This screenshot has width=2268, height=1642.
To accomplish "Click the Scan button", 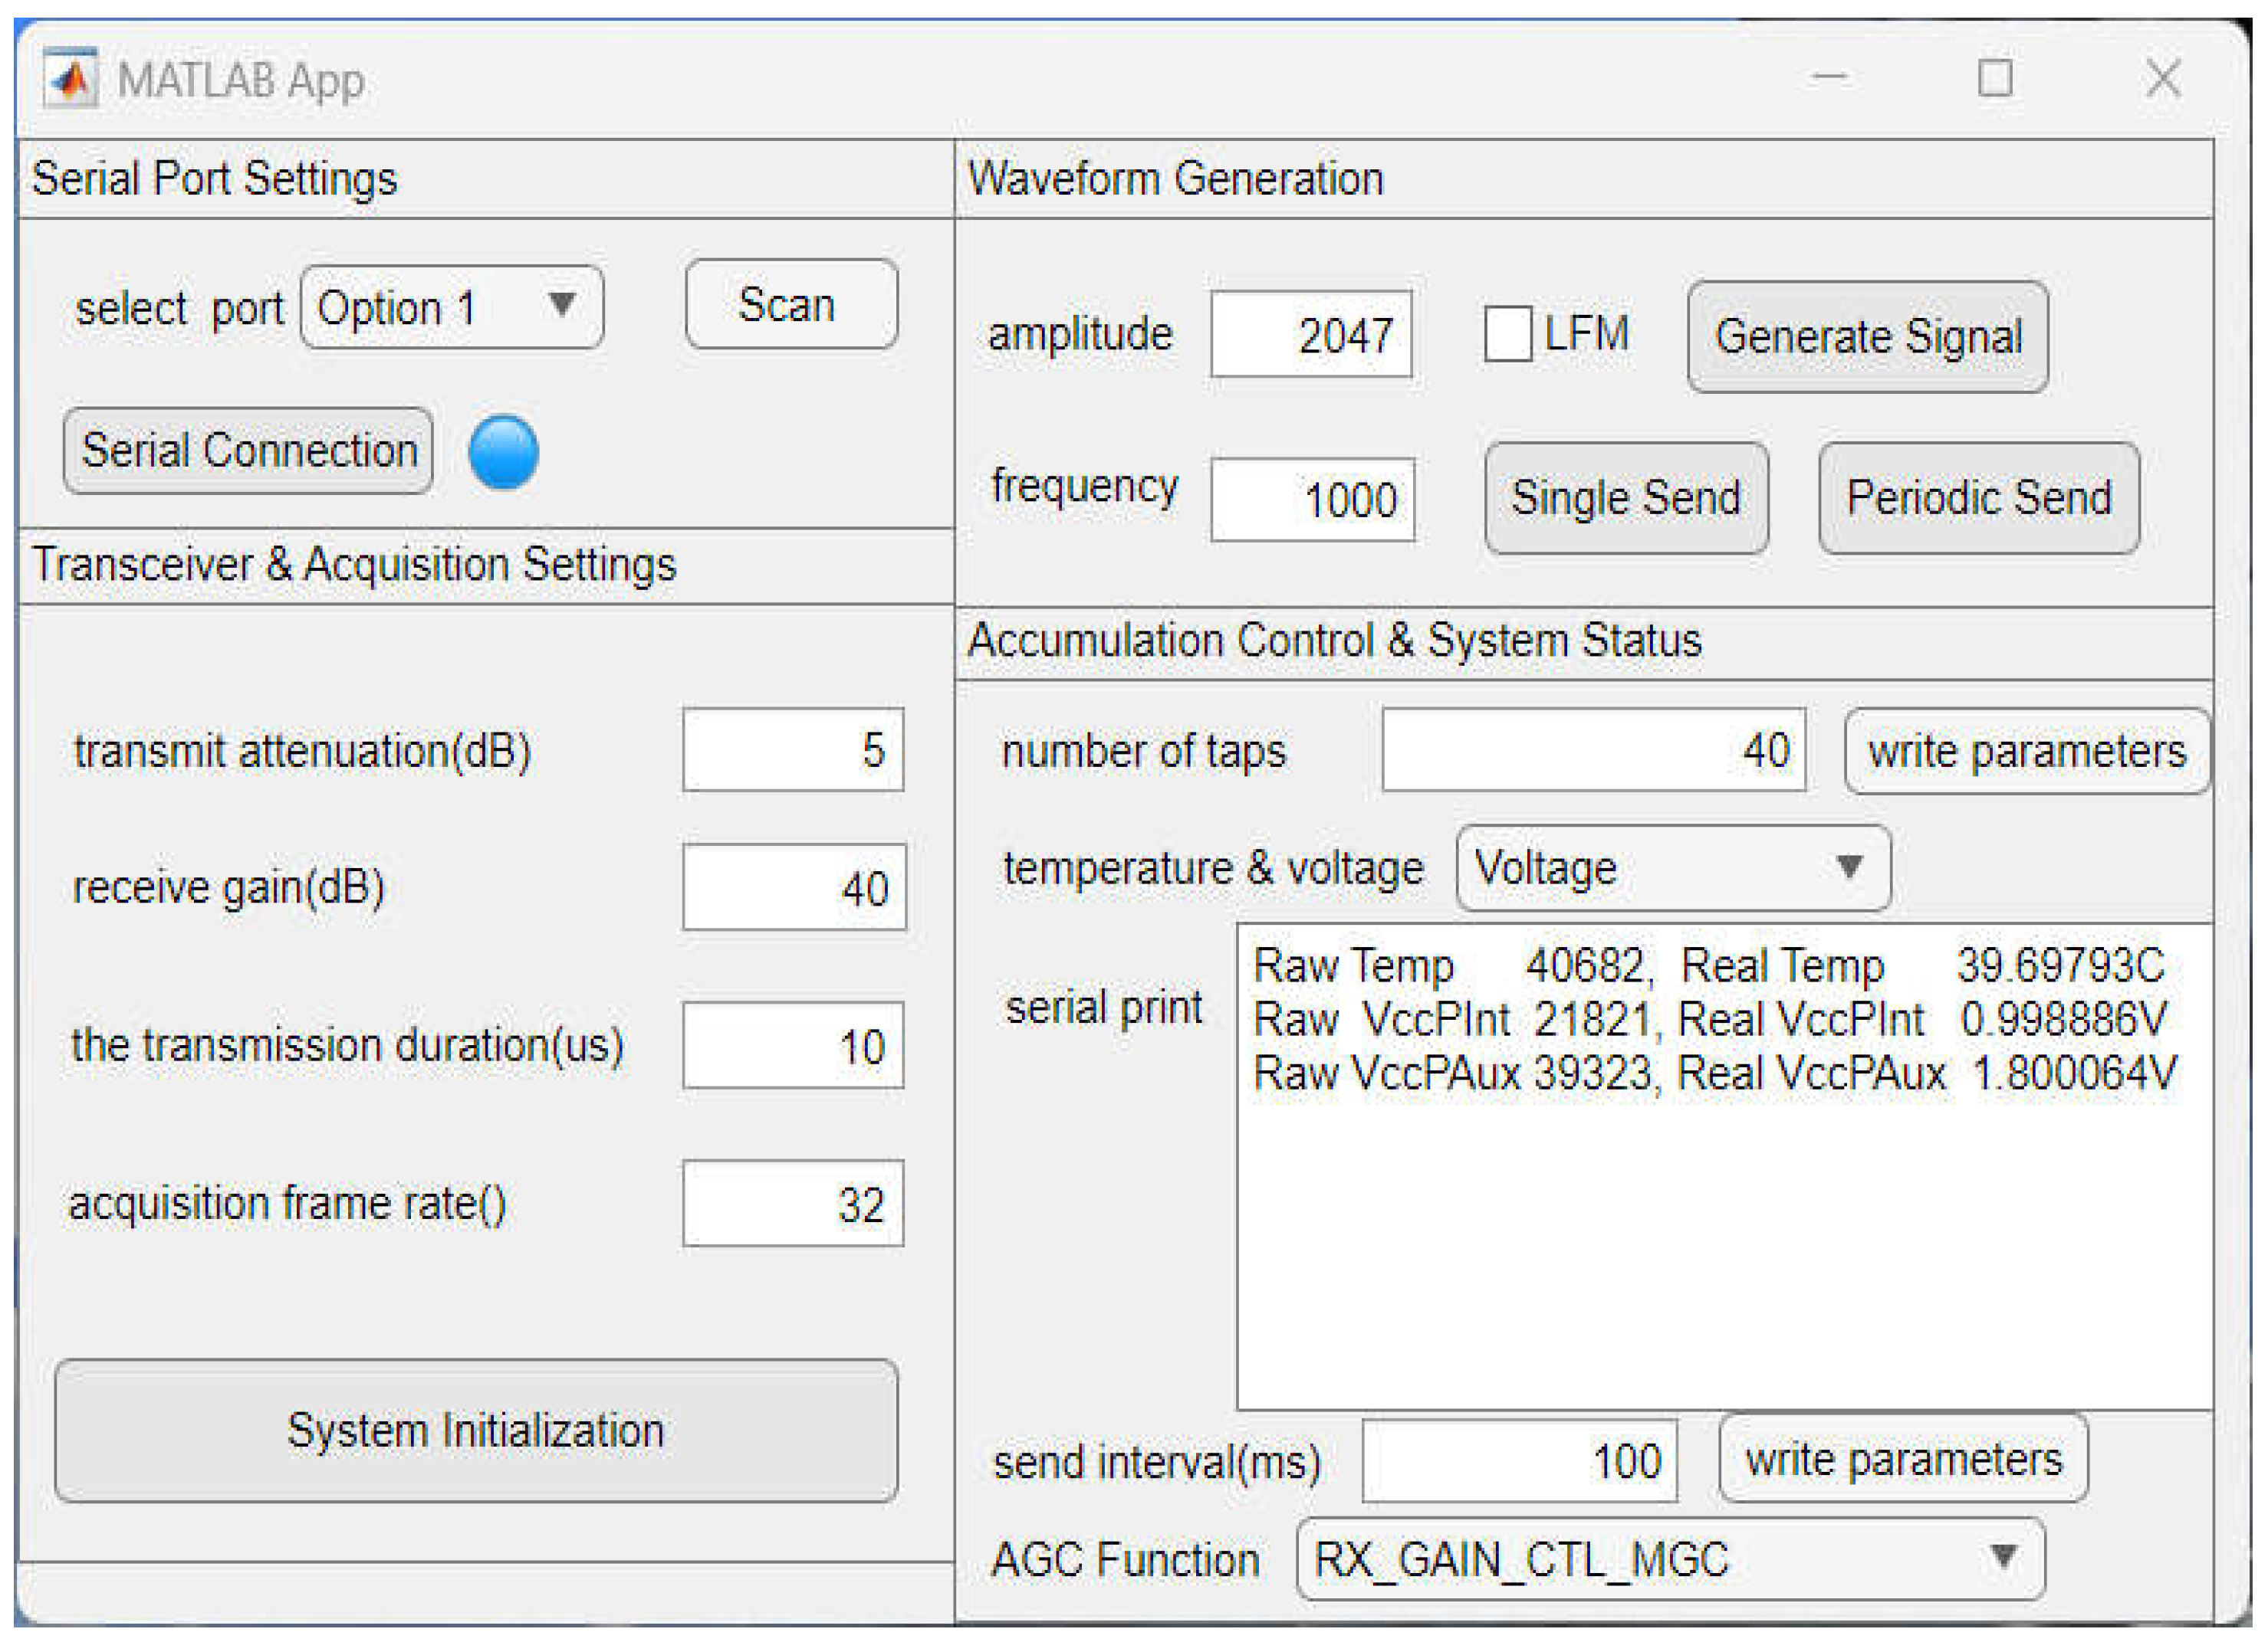I will point(791,306).
